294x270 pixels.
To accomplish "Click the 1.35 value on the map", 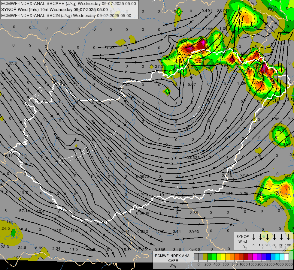I will [111, 48].
